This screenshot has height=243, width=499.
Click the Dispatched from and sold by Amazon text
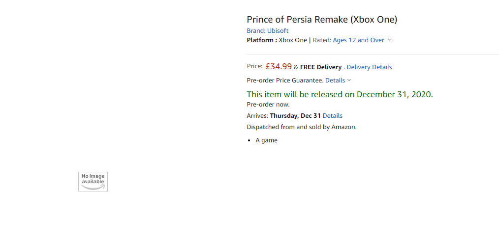click(x=302, y=127)
